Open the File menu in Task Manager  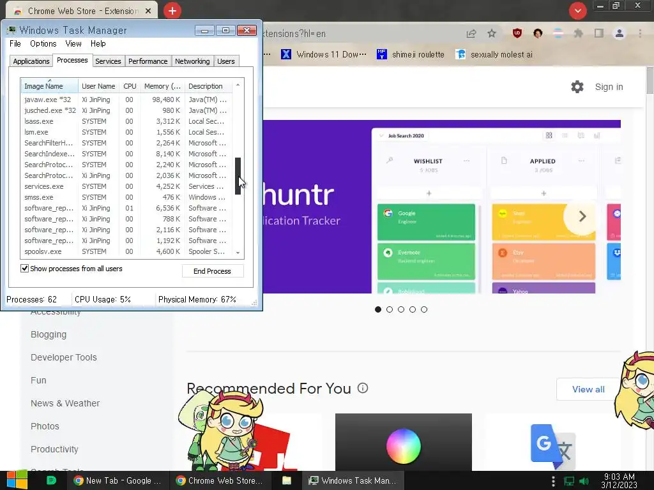click(x=15, y=43)
